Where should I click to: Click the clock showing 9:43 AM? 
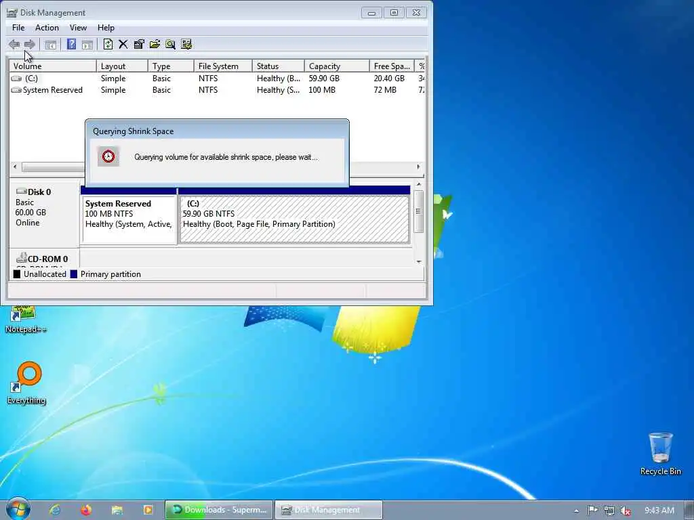[659, 511]
